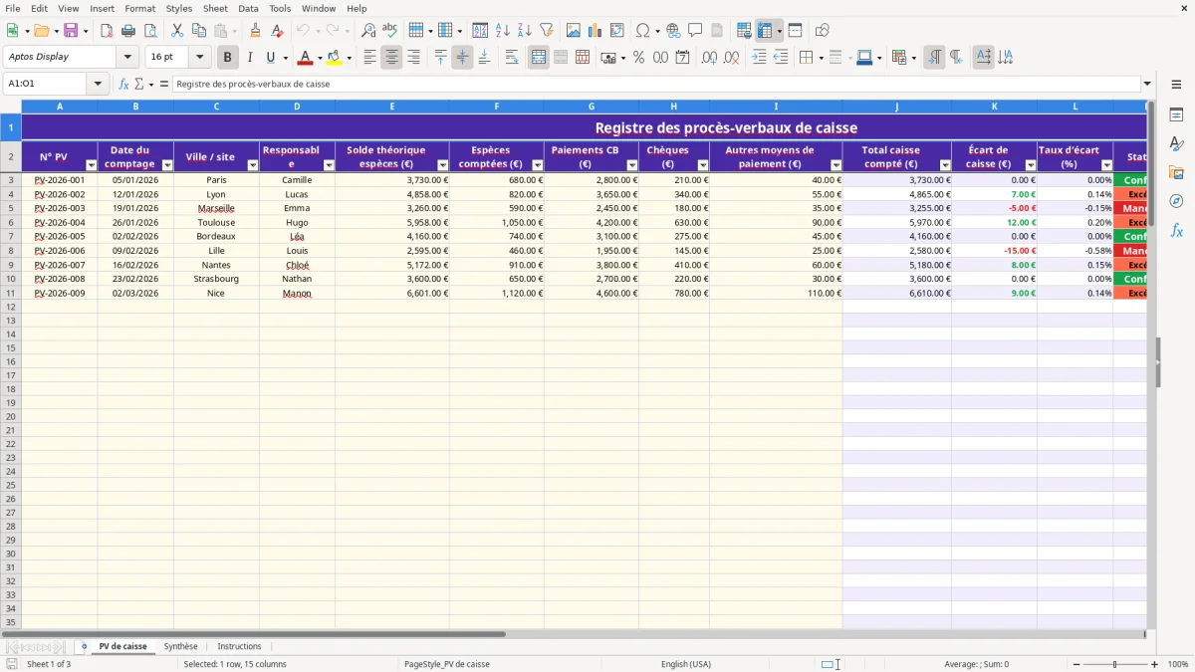Toggle Italic formatting

coord(250,58)
